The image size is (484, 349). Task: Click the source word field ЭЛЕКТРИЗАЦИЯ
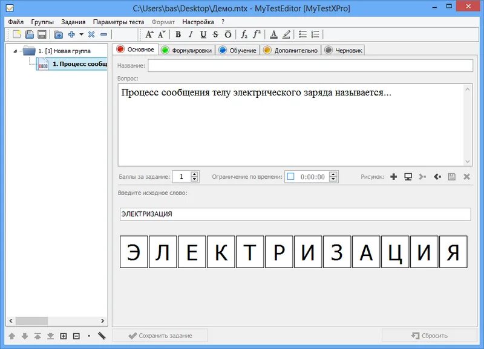[295, 214]
